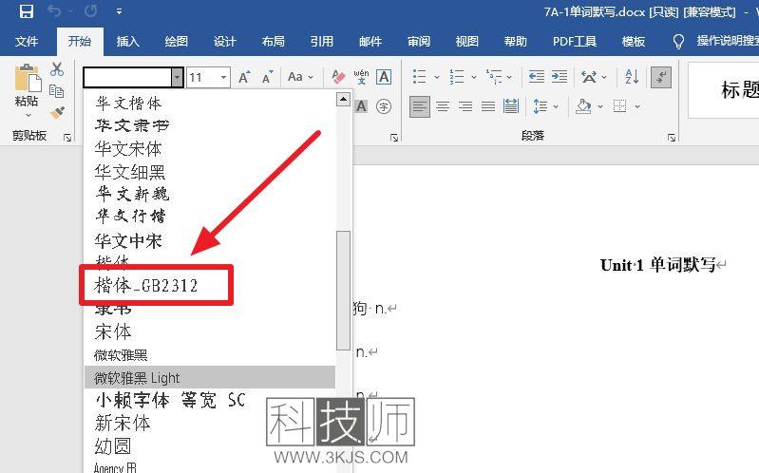This screenshot has width=759, height=473.
Task: Click the Character Border A icon
Action: (x=384, y=77)
